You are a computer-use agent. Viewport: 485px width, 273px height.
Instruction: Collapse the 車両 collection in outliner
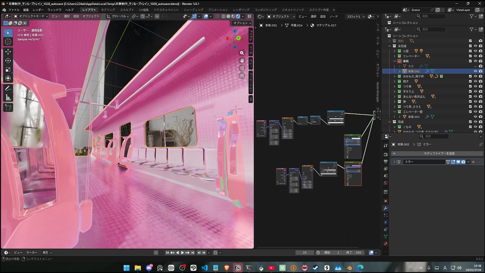tap(394, 61)
